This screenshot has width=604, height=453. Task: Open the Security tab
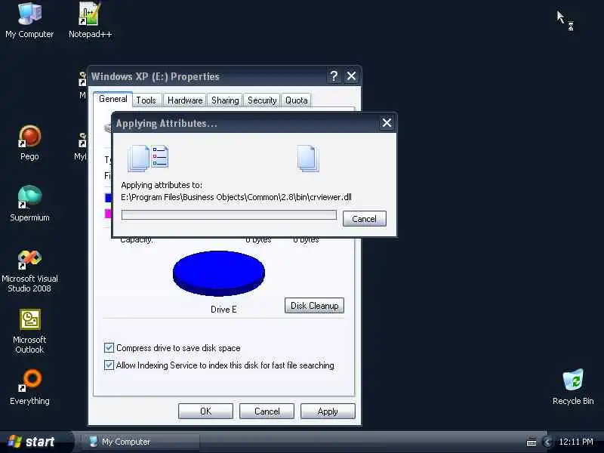pyautogui.click(x=262, y=100)
